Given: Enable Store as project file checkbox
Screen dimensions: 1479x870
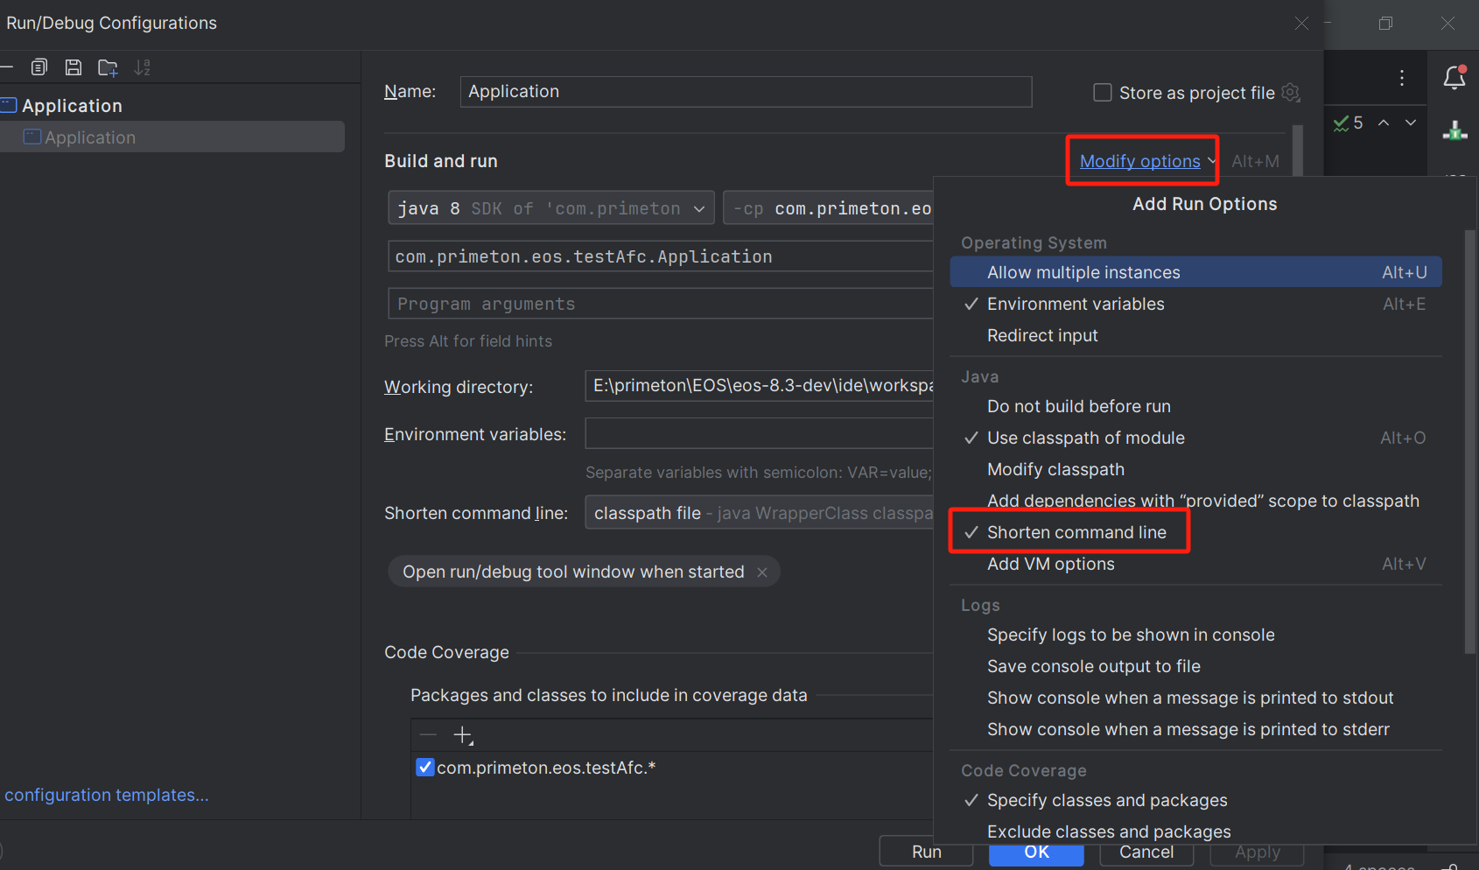Looking at the screenshot, I should [1103, 93].
